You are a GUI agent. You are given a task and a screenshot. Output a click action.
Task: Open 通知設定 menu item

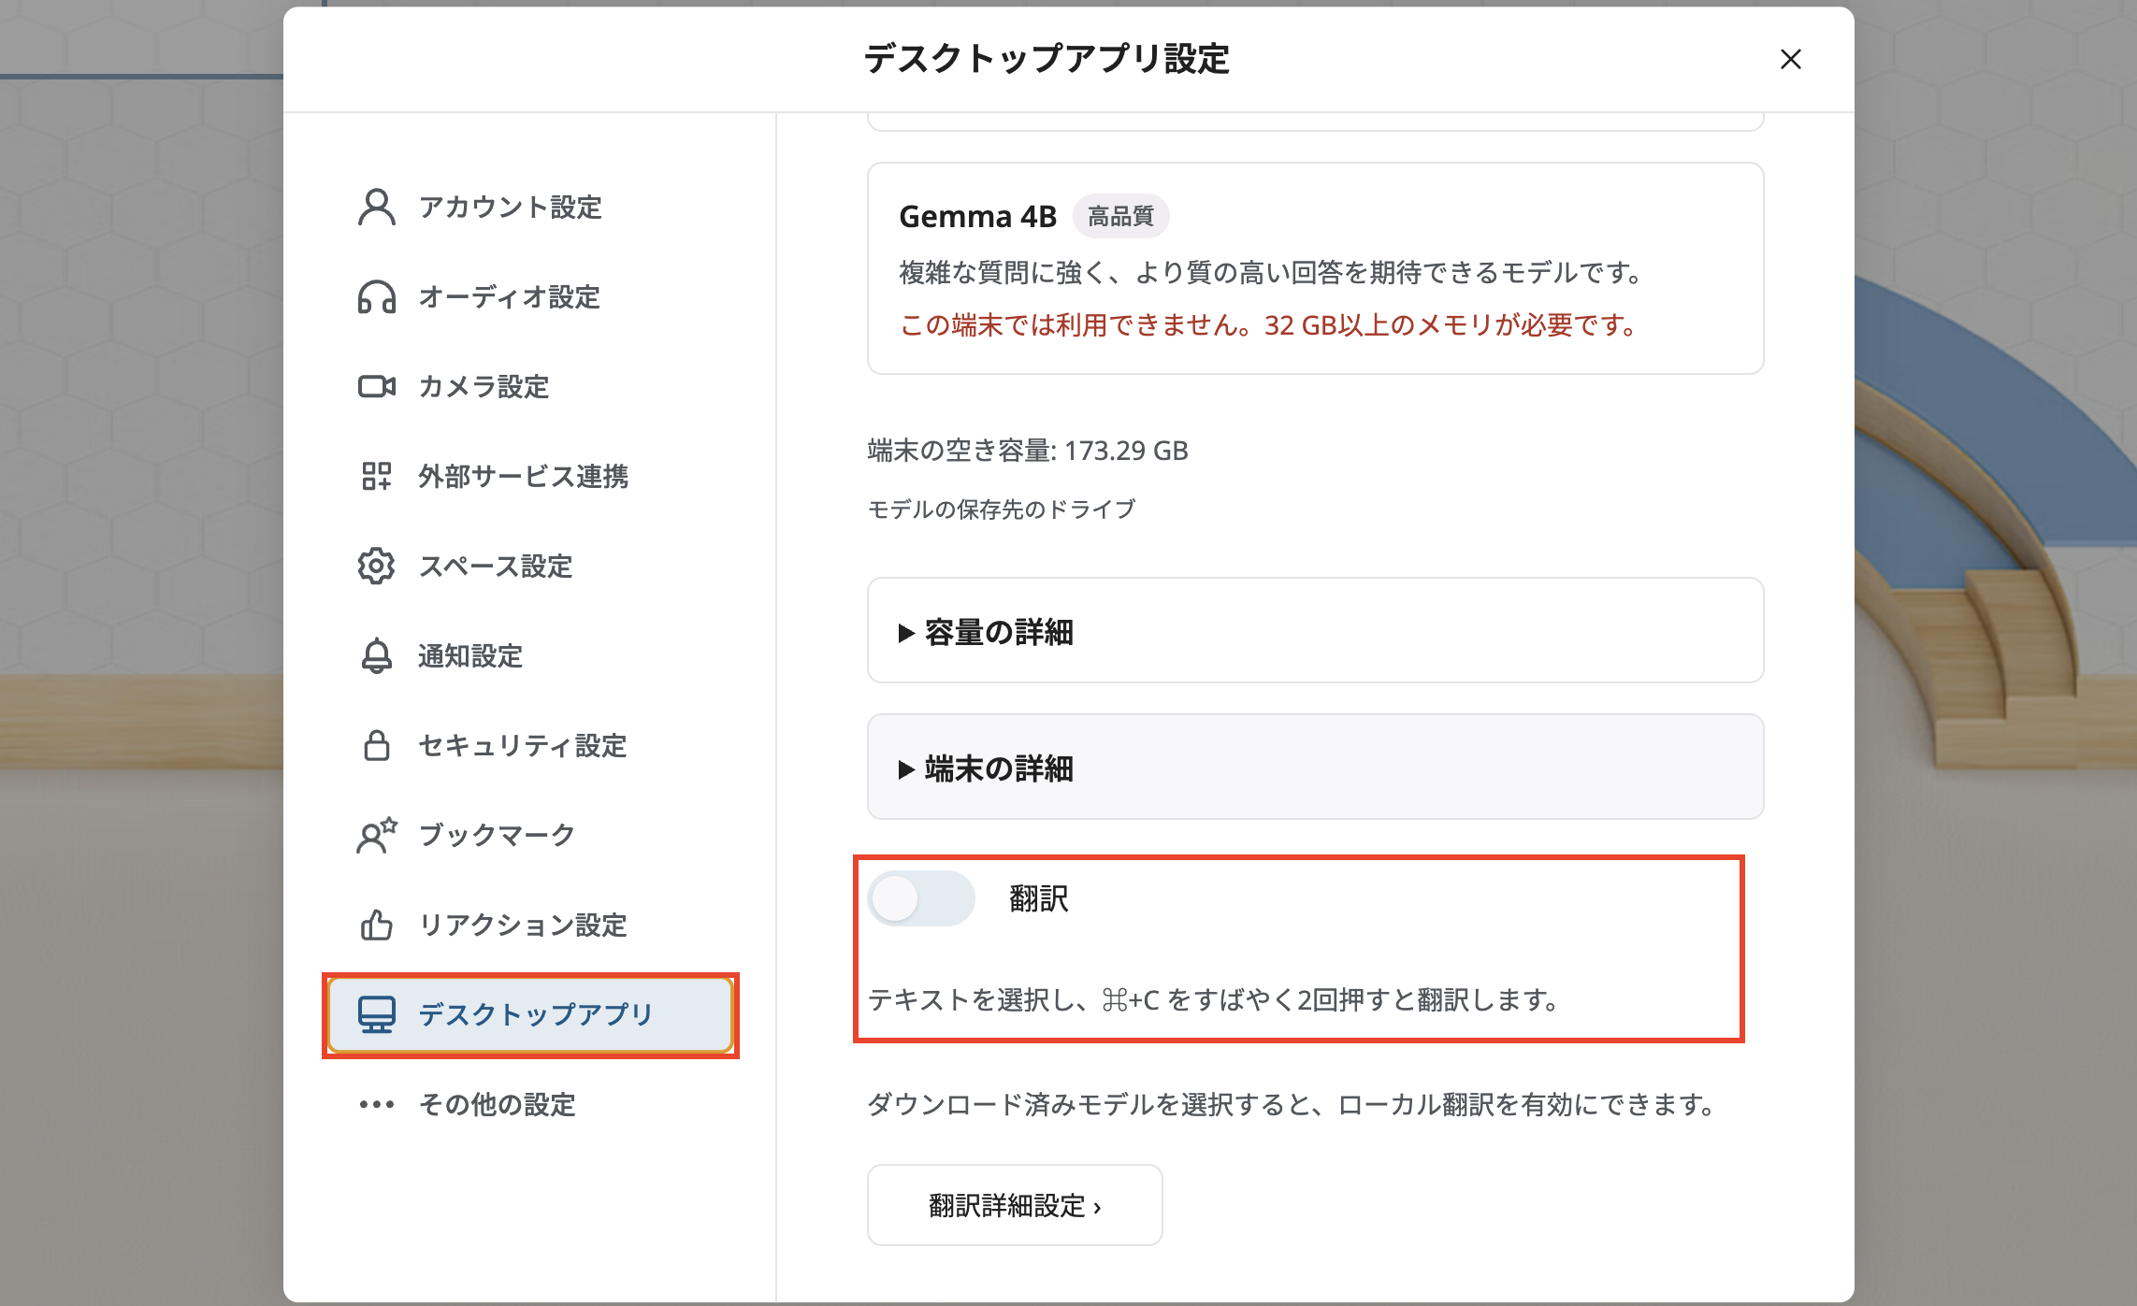[x=530, y=655]
